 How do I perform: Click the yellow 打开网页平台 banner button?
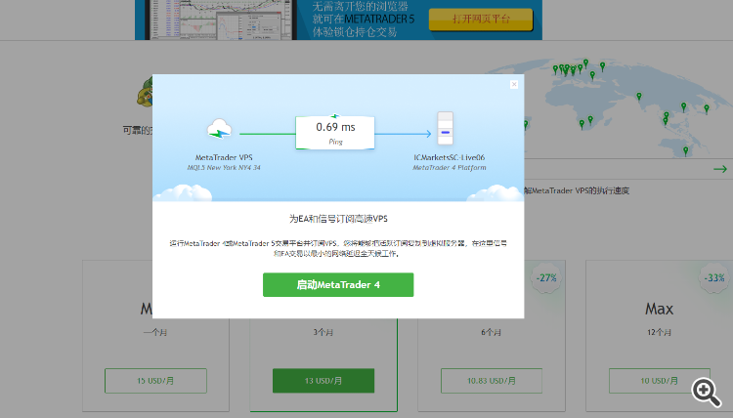tap(481, 20)
